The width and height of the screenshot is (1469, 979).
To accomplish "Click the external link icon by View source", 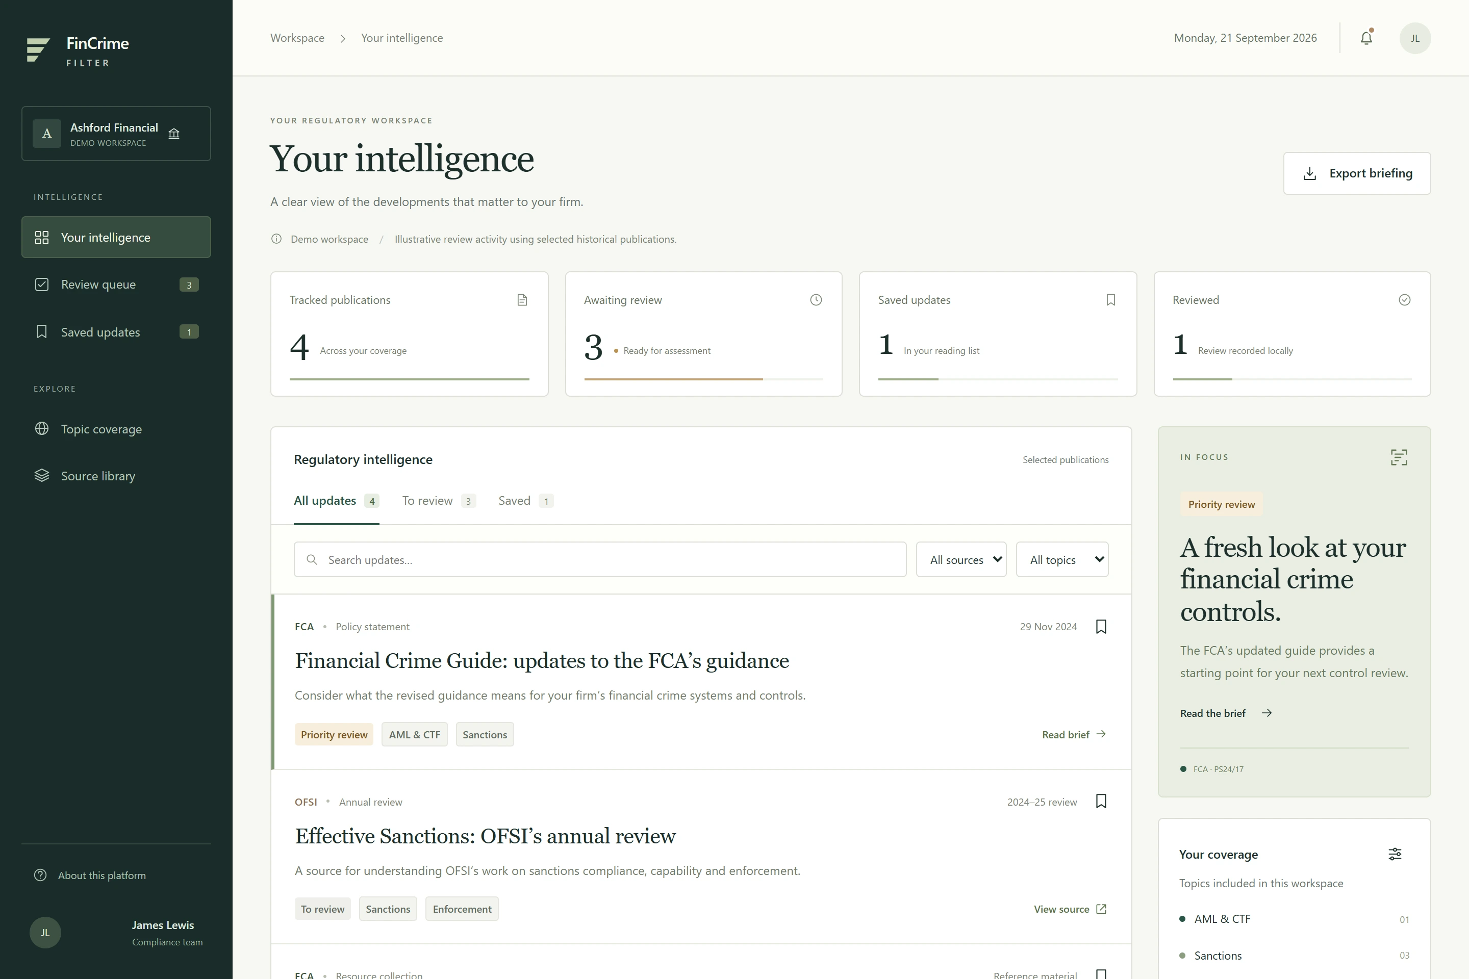I will (1101, 909).
